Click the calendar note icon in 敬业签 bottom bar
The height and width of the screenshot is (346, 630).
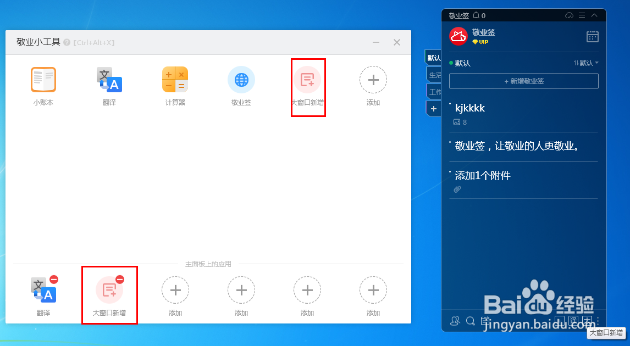click(x=485, y=321)
